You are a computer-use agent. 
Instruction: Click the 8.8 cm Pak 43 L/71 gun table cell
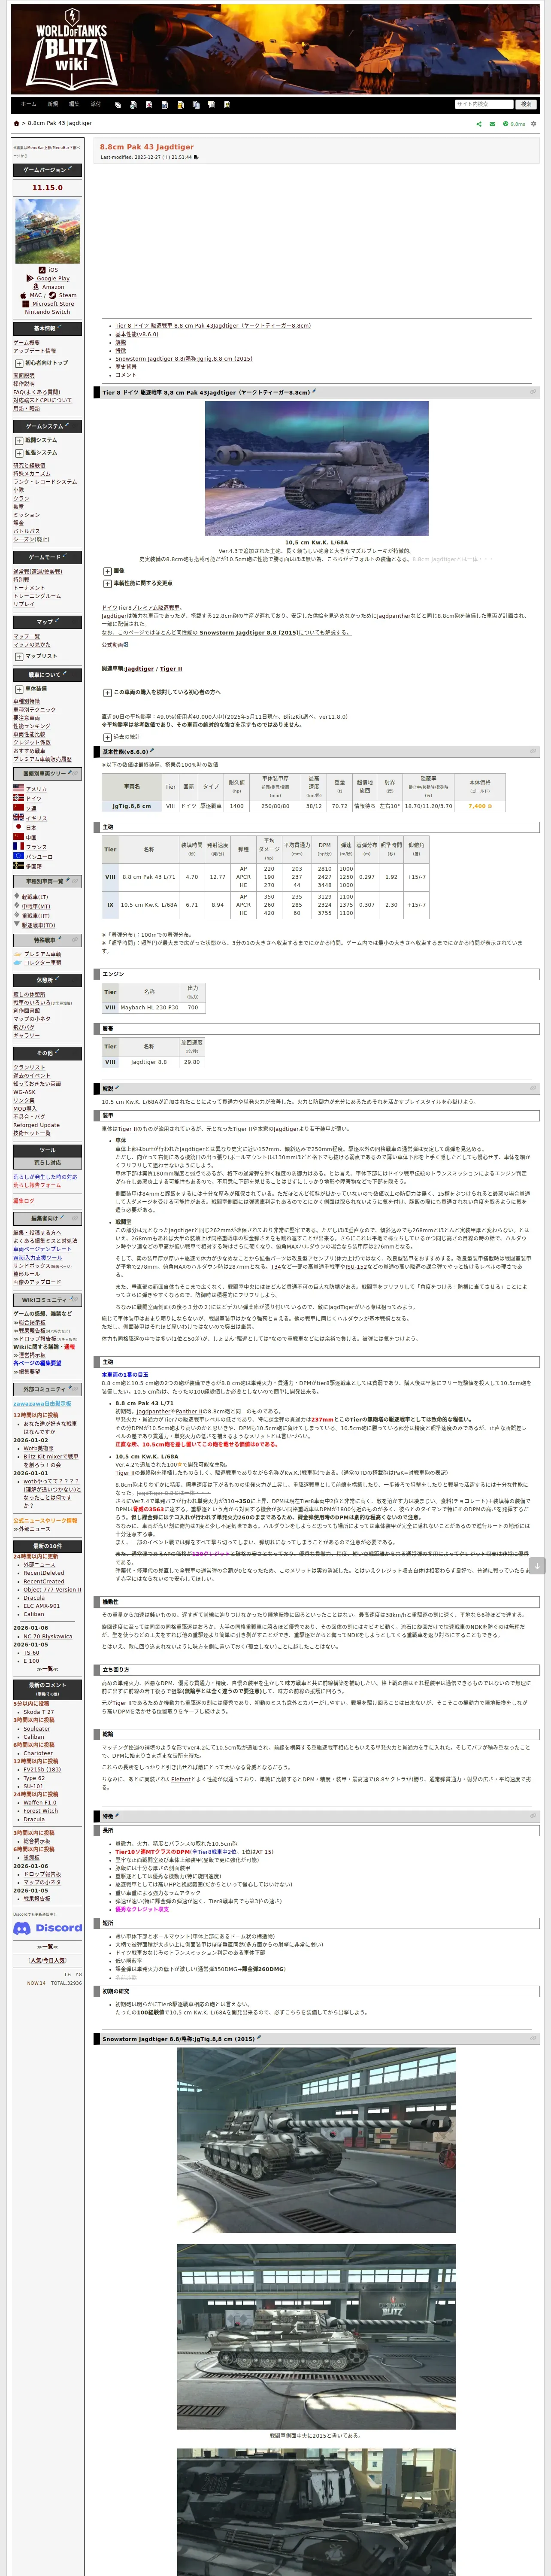click(x=149, y=877)
